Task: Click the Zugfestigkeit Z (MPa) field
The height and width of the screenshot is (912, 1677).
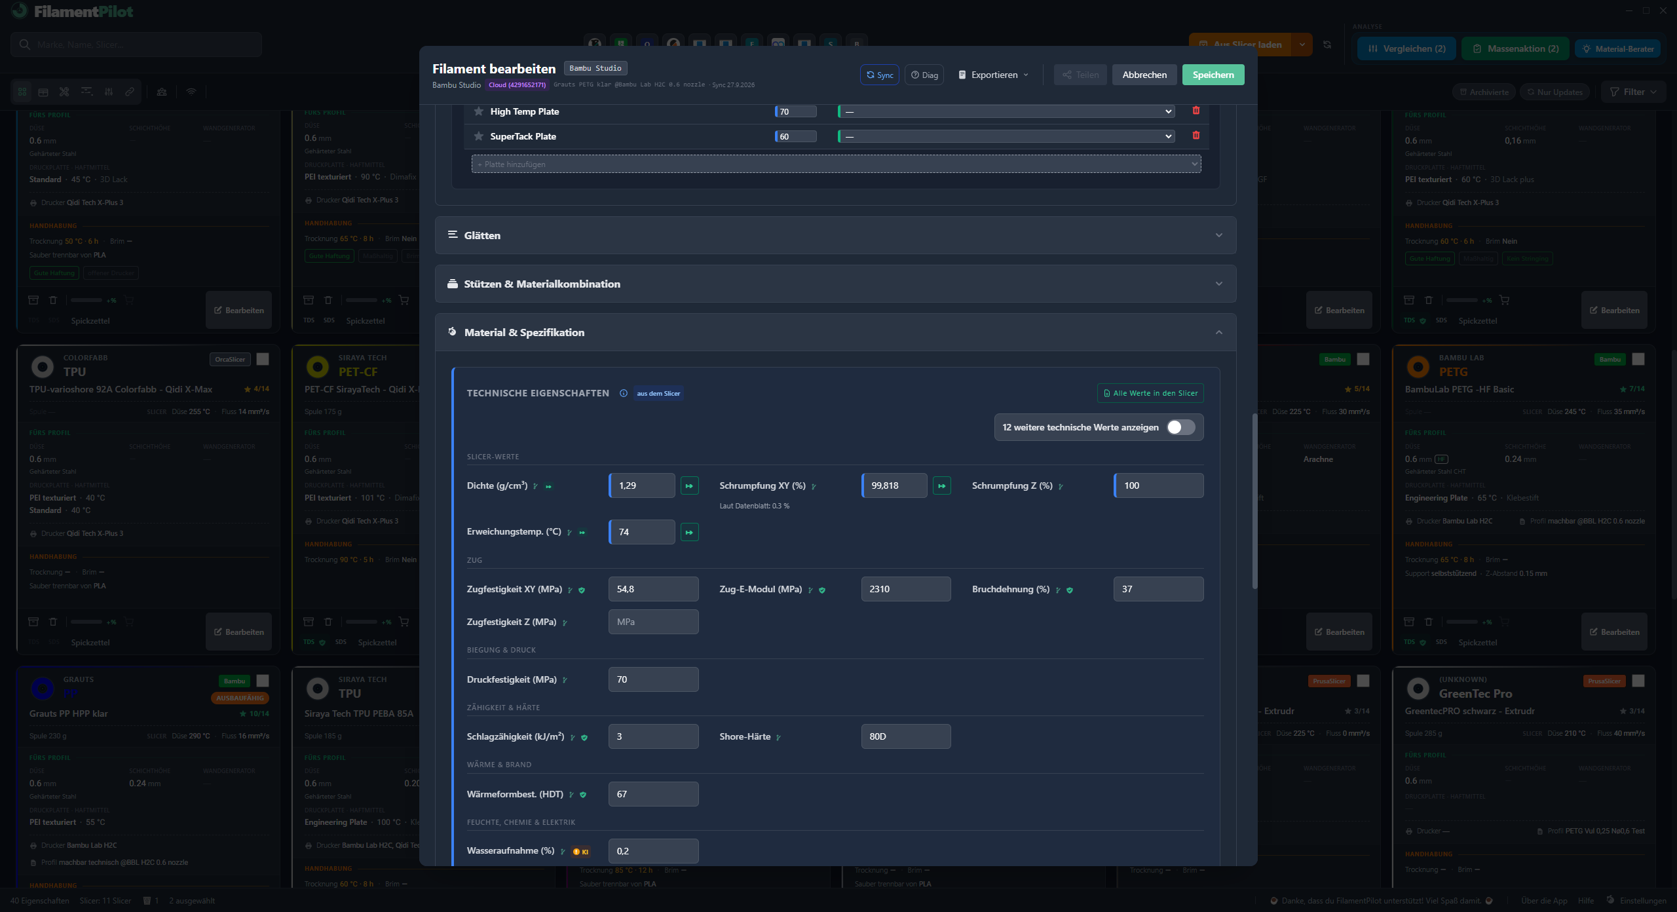Action: tap(653, 622)
